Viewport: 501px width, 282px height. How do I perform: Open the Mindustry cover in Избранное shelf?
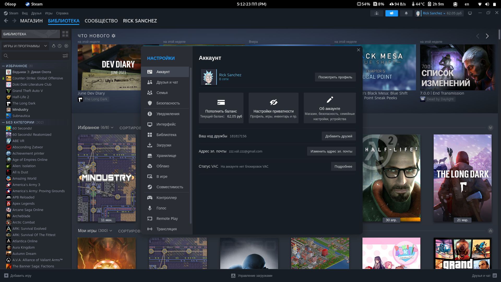[107, 178]
